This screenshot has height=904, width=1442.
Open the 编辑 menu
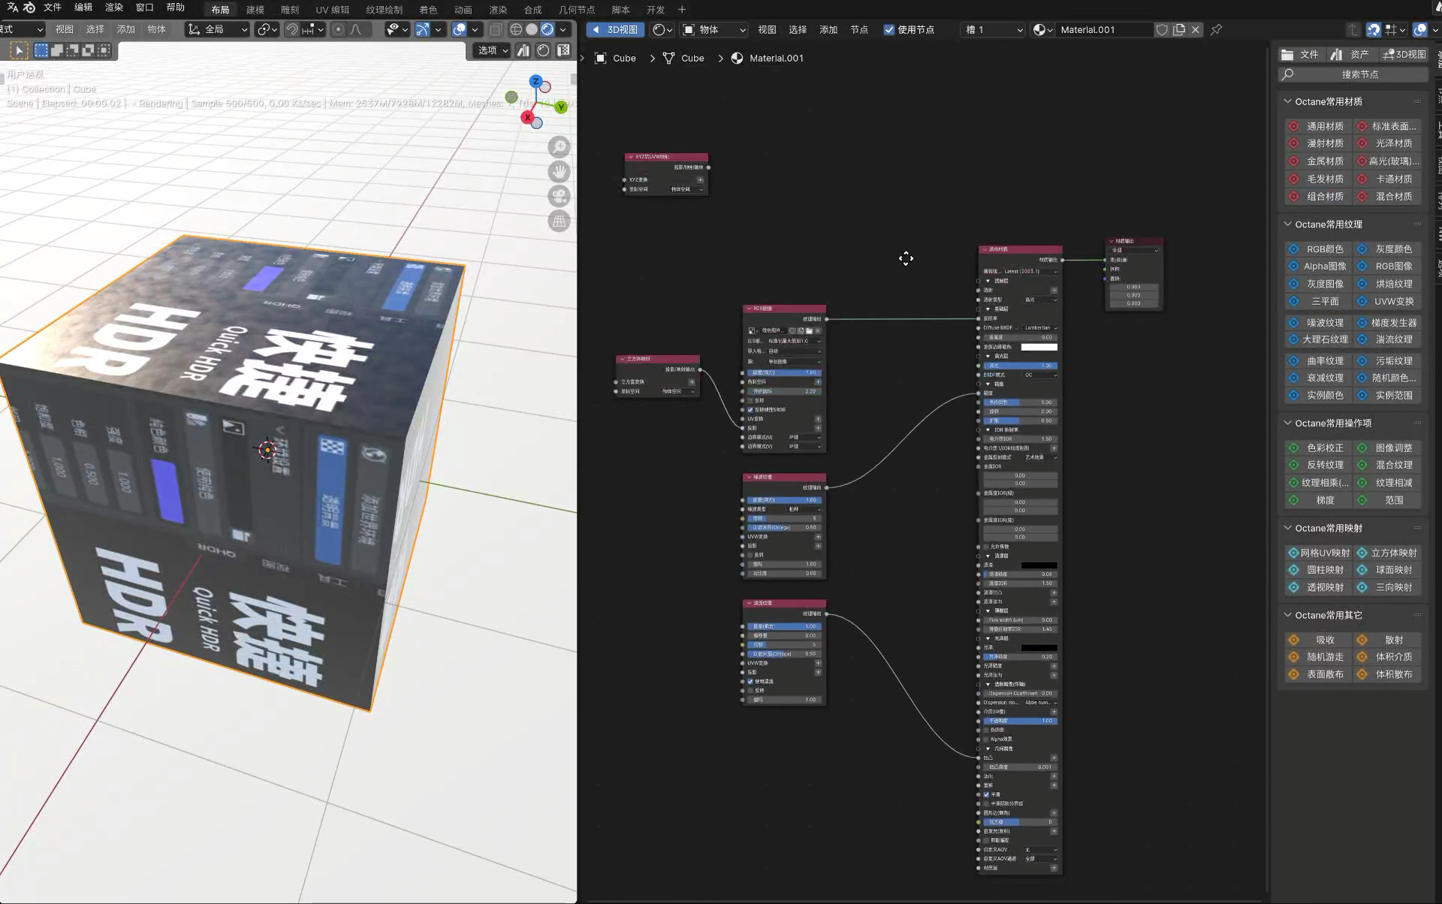[83, 8]
